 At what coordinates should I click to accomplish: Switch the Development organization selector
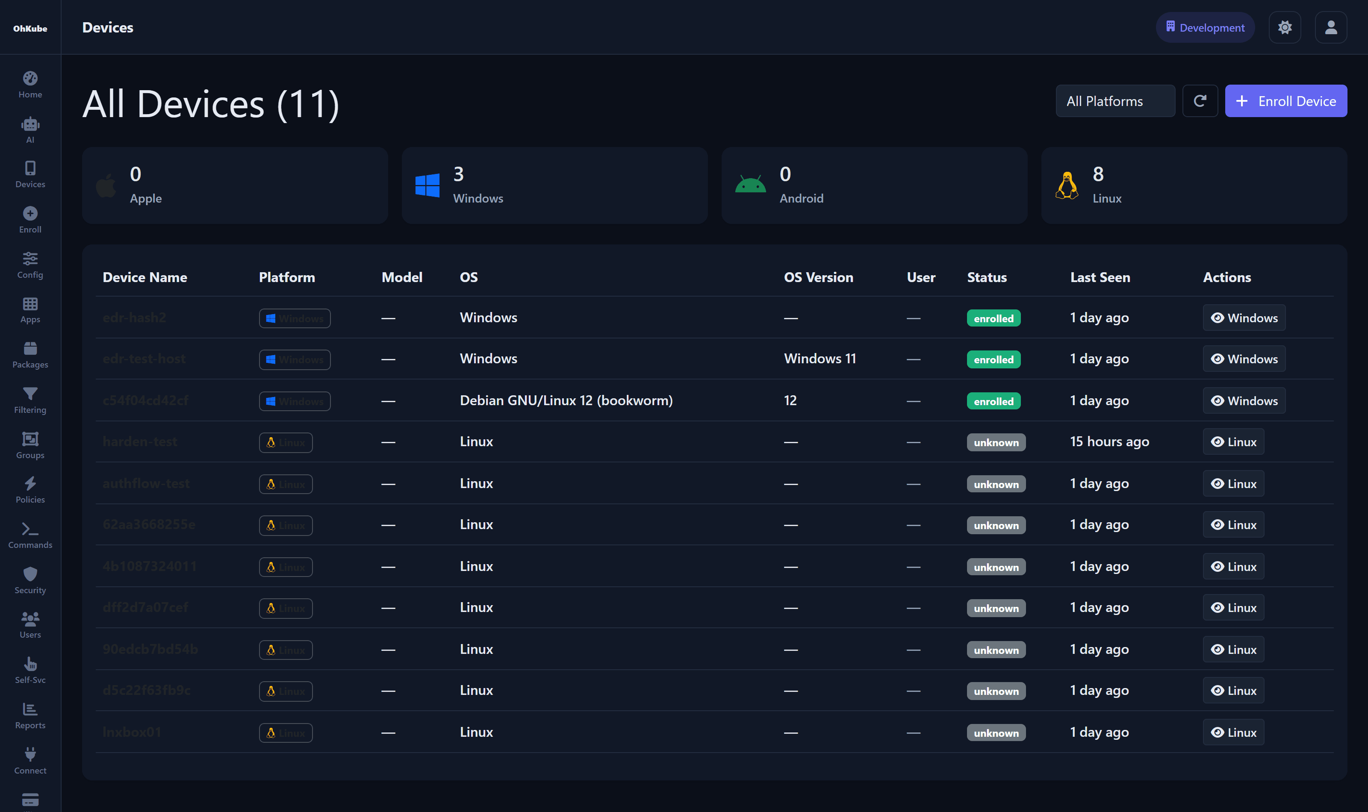coord(1205,27)
